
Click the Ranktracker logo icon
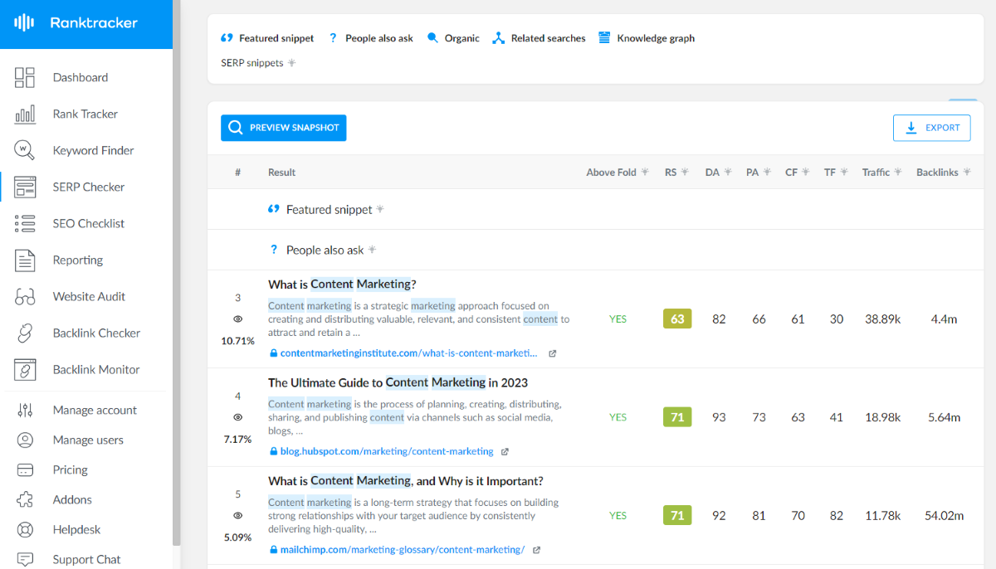pos(25,23)
